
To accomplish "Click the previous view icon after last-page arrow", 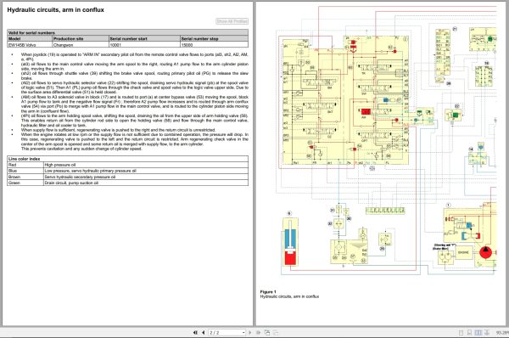I will [267, 332].
